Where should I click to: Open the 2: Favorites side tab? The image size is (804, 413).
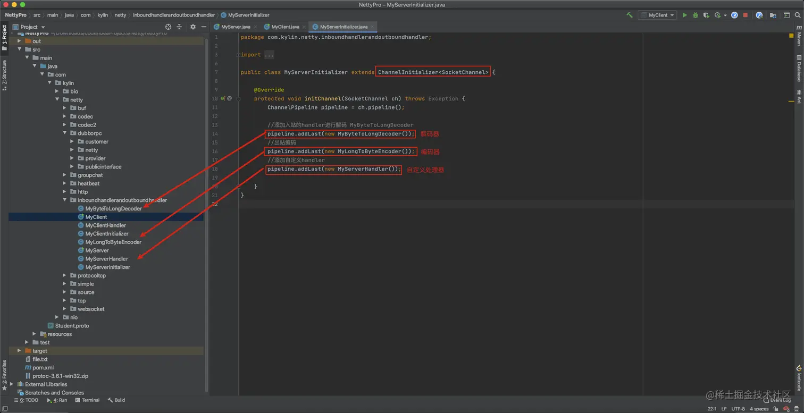click(4, 375)
